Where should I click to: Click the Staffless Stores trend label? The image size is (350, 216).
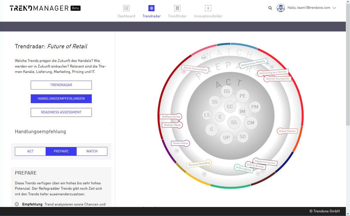[x=171, y=117]
